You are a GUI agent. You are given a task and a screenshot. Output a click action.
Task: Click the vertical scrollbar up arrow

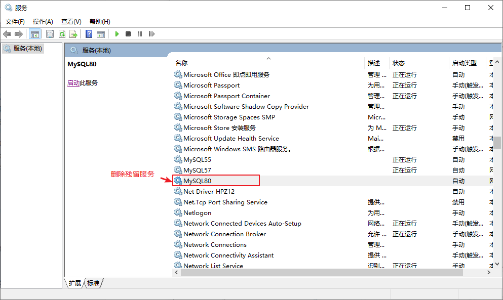497,62
